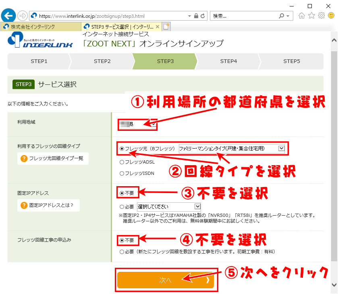Image resolution: width=338 pixels, height=294 pixels.
Task: Click the STEP4 progress step
Action: tap(228, 61)
